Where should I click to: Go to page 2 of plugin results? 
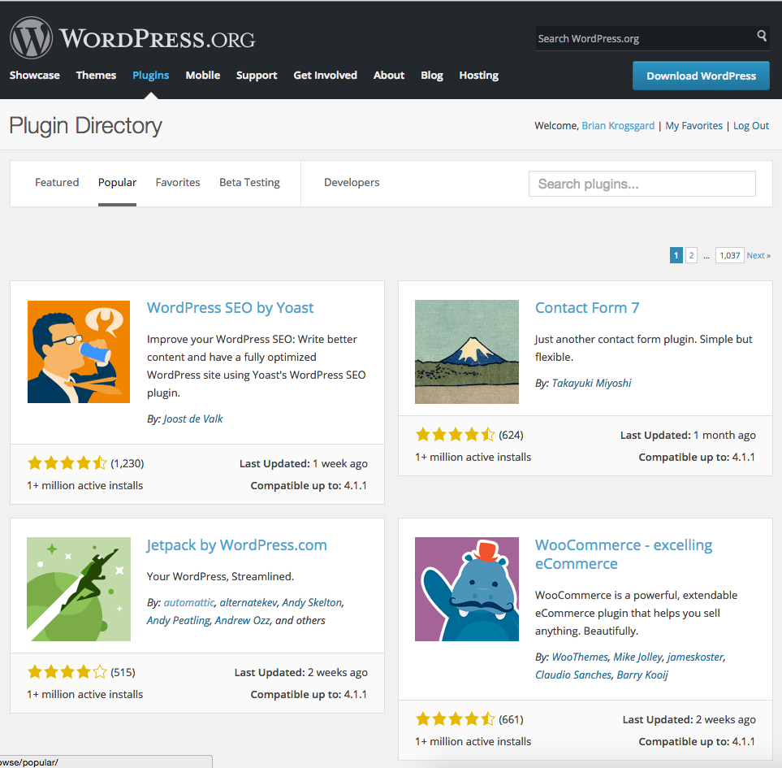(691, 255)
